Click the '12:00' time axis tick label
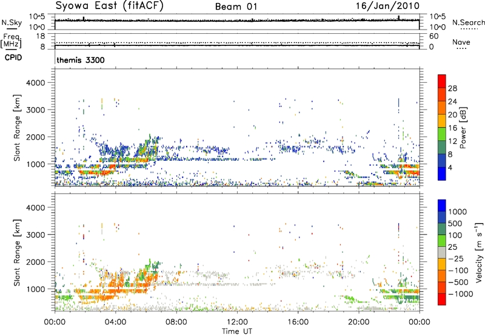485x335 pixels. 237,322
